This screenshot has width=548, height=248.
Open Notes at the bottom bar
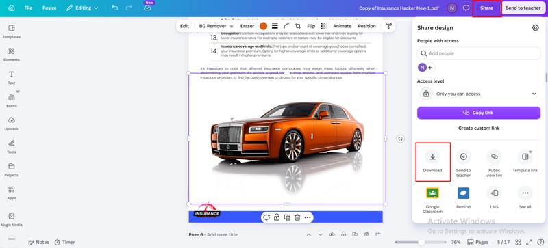38,242
